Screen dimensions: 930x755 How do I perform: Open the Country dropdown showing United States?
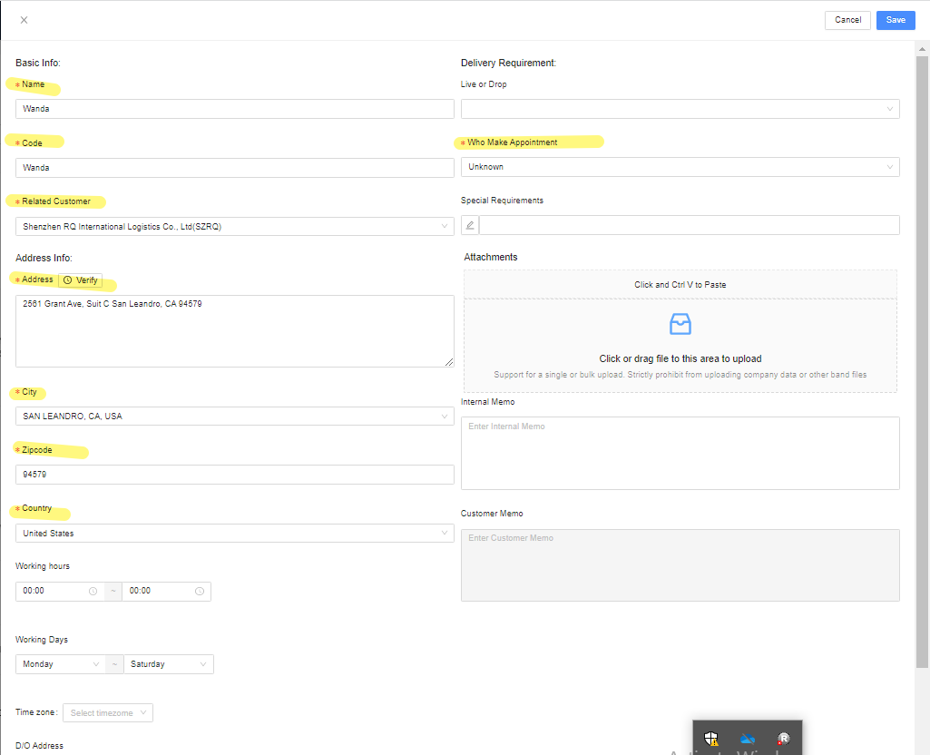pyautogui.click(x=234, y=534)
